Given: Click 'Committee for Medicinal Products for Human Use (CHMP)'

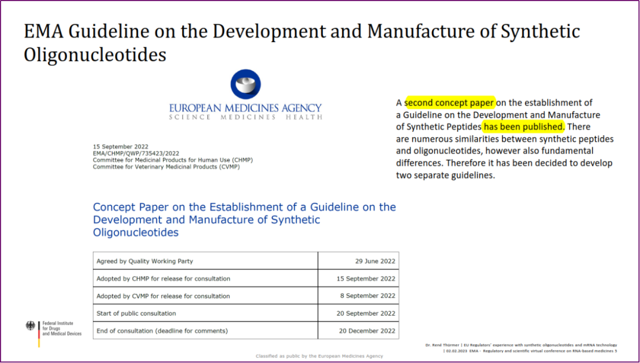Looking at the screenshot, I should point(172,160).
